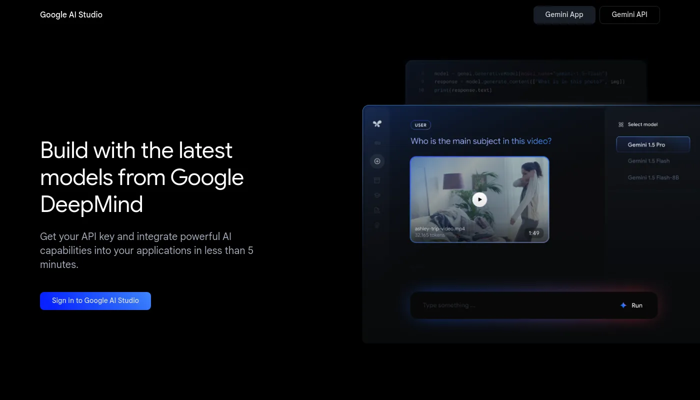Image resolution: width=700 pixels, height=400 pixels.
Task: Select the Gemini 1.5 Flash model
Action: tap(648, 161)
